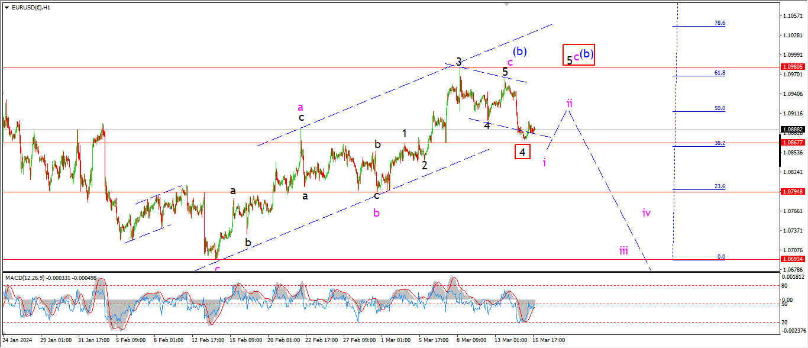
Task: Click the 24 Jan 2024 time axis label
Action: point(17,340)
